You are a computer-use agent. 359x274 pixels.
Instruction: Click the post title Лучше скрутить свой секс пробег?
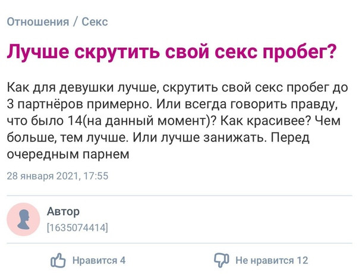point(172,52)
